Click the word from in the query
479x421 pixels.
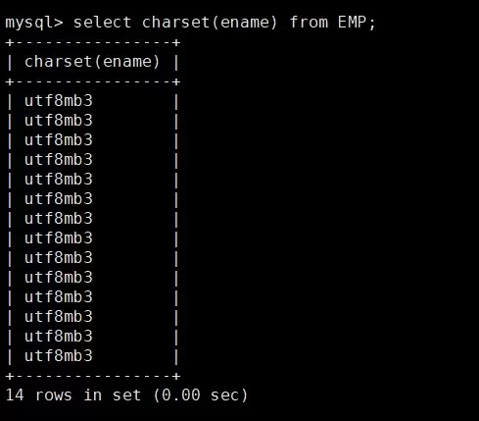(x=309, y=22)
